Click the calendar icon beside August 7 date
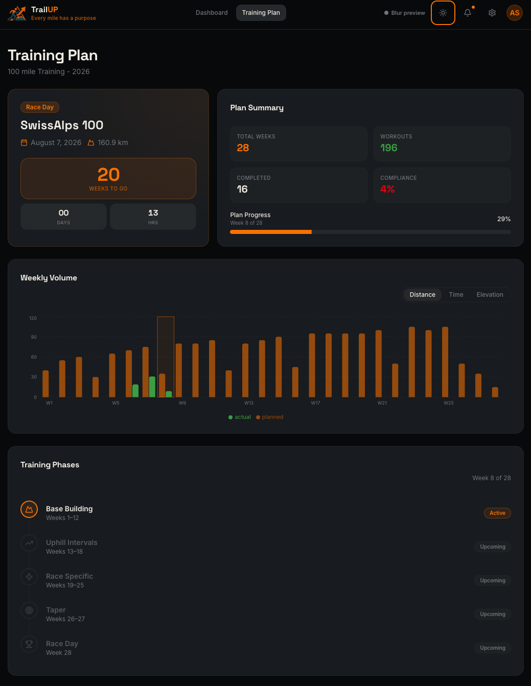The image size is (531, 686). [x=24, y=143]
